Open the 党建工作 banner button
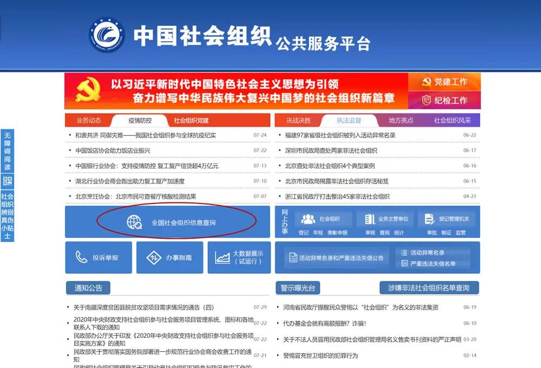The height and width of the screenshot is (368, 541). pos(444,82)
